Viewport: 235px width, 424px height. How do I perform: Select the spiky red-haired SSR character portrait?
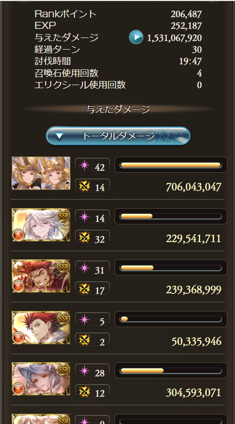tap(41, 327)
